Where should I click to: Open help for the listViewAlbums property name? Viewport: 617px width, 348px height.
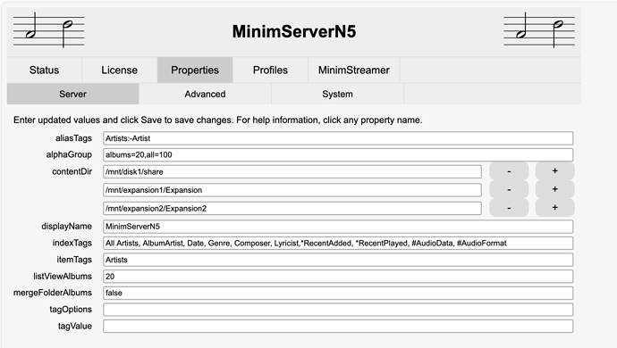63,277
